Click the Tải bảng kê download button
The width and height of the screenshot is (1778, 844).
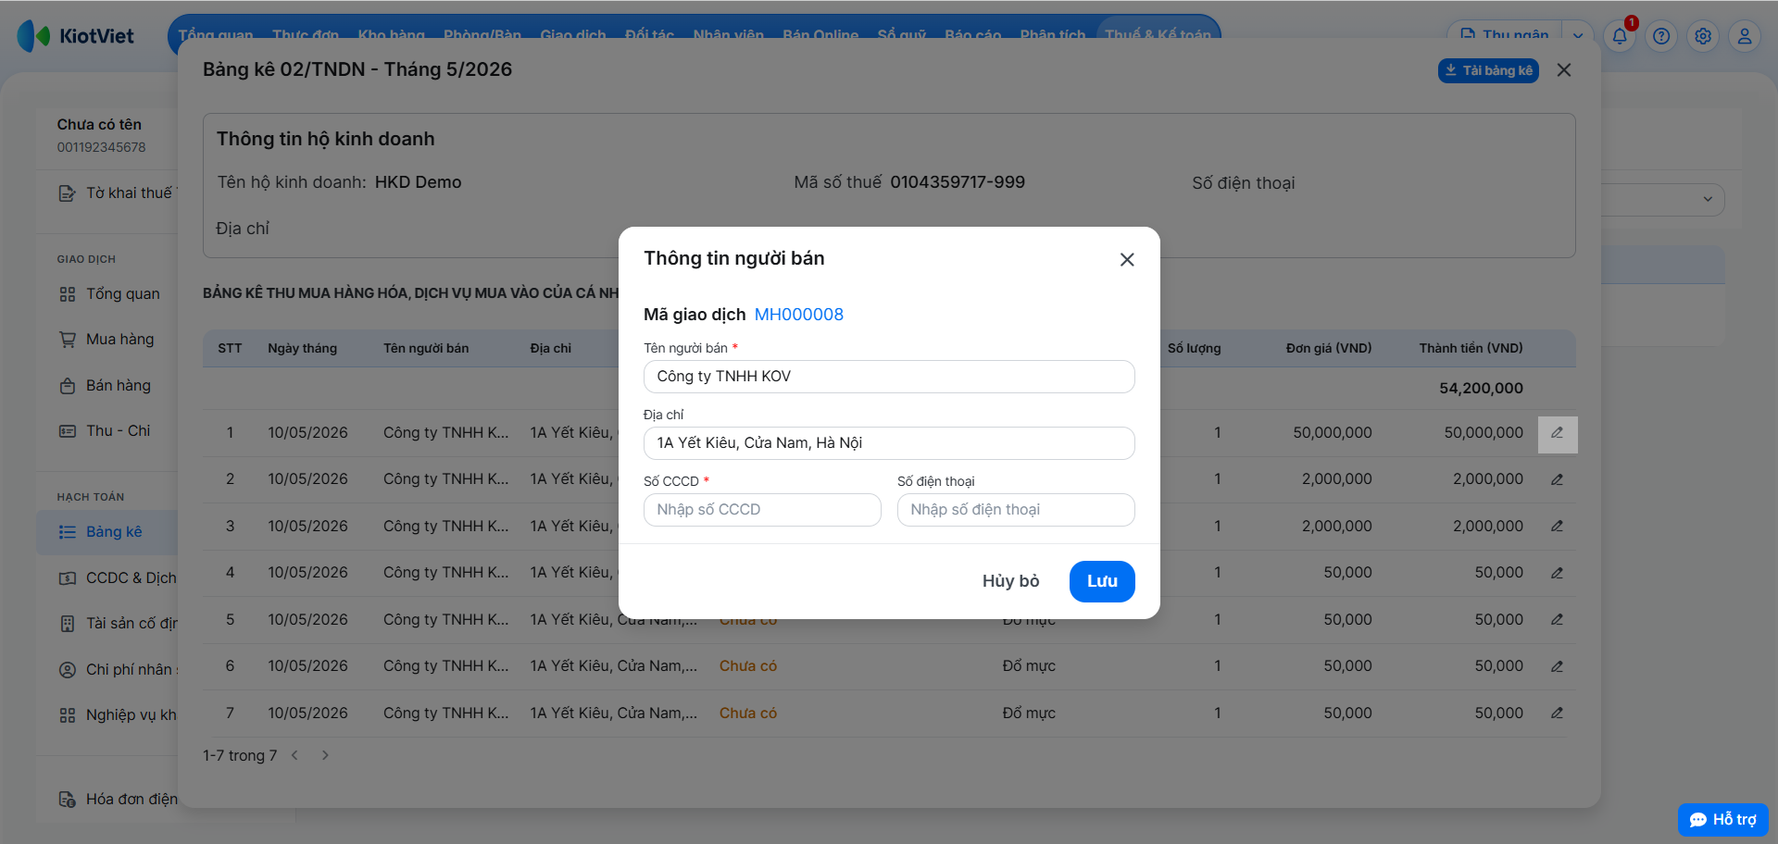pyautogui.click(x=1488, y=70)
